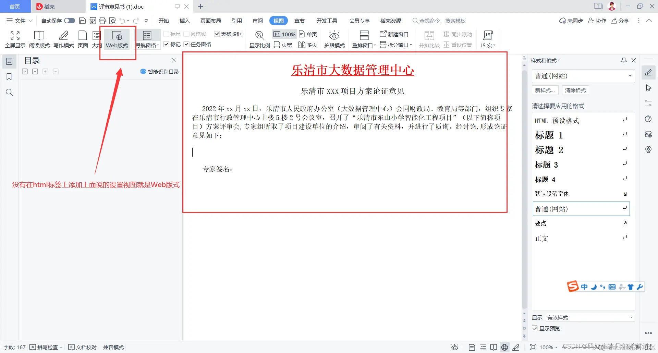This screenshot has height=353, width=658.
Task: Switch to the 审阅 ribbon tab
Action: point(258,21)
